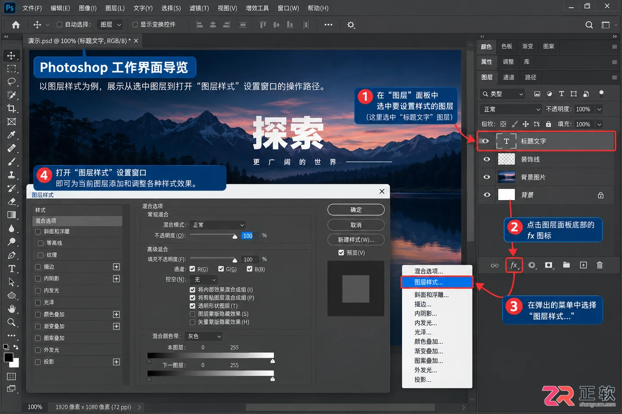Filter layers by type layer icon T

click(562, 94)
